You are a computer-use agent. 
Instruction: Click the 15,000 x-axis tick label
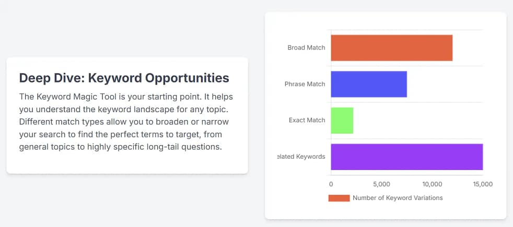[482, 184]
